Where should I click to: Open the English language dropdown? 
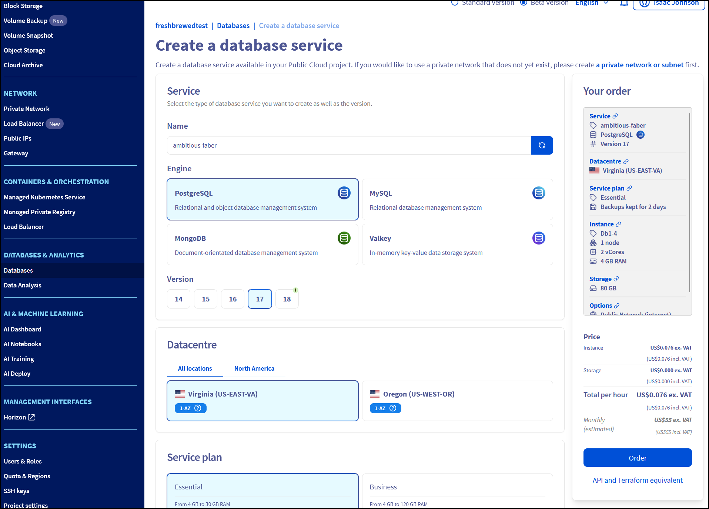(591, 3)
